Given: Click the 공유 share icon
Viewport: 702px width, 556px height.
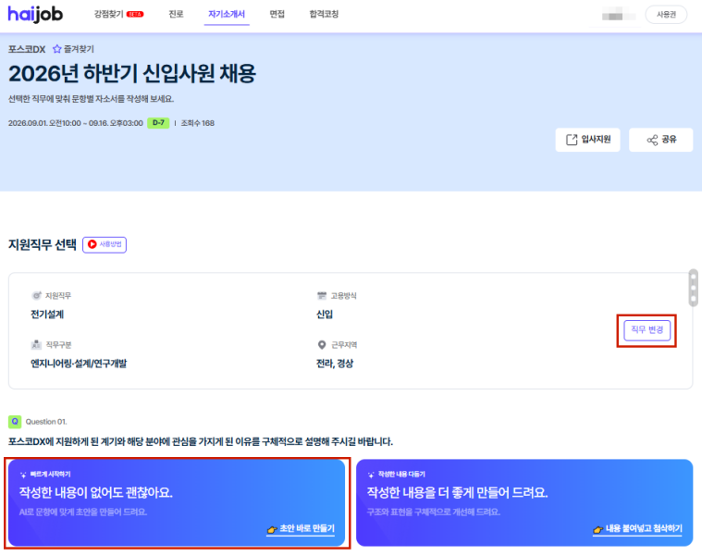Looking at the screenshot, I should 652,140.
